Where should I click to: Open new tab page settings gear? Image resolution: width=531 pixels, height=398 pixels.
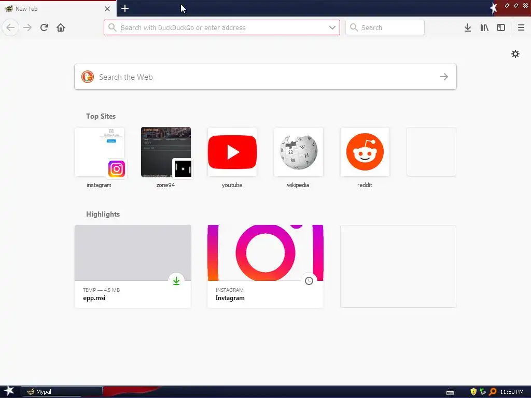515,54
